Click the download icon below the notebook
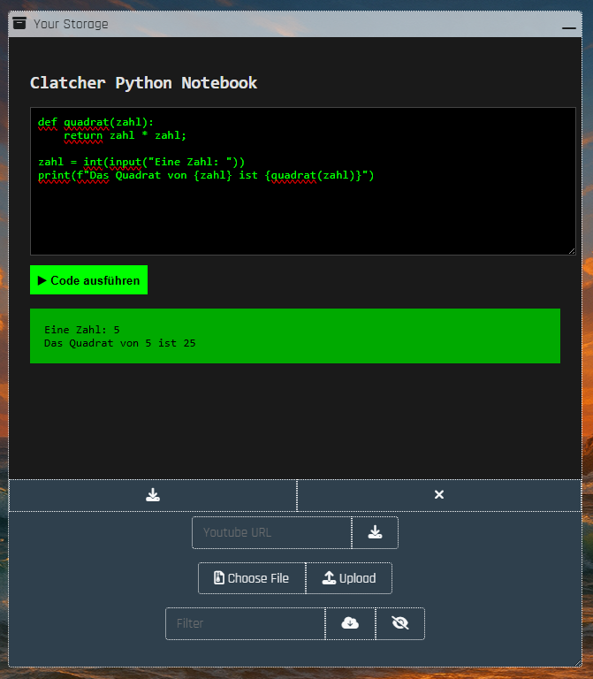The image size is (593, 679). 153,495
